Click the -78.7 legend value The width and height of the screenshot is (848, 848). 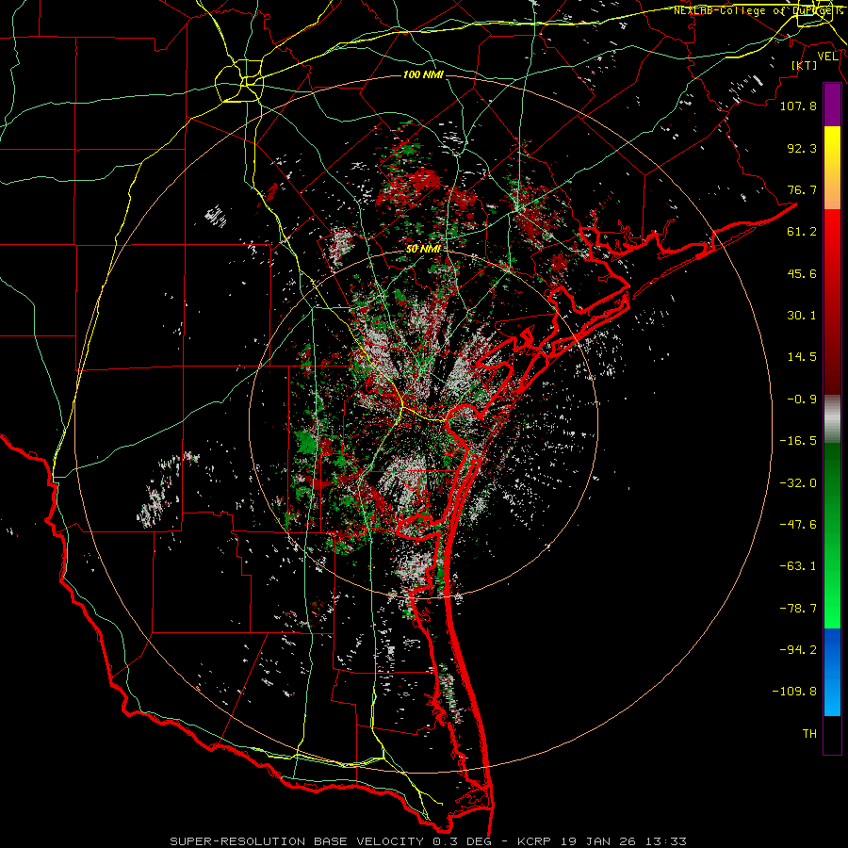click(798, 609)
